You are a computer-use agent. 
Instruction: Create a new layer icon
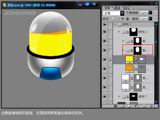coord(144,106)
